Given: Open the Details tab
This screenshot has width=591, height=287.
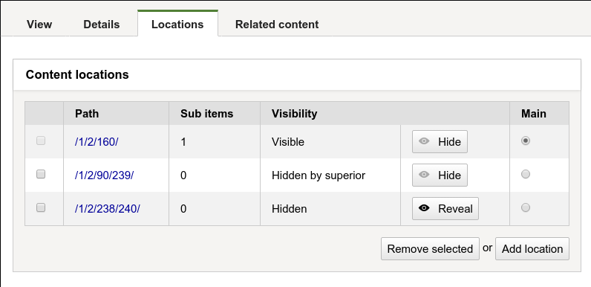Looking at the screenshot, I should coord(102,25).
